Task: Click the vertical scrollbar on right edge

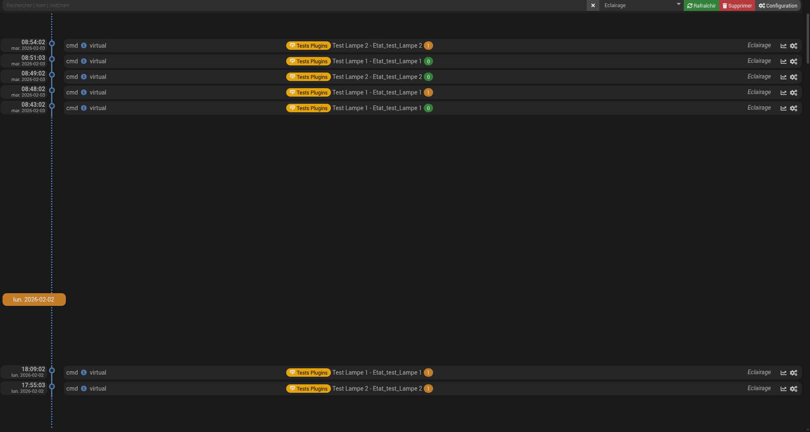Action: 807,38
